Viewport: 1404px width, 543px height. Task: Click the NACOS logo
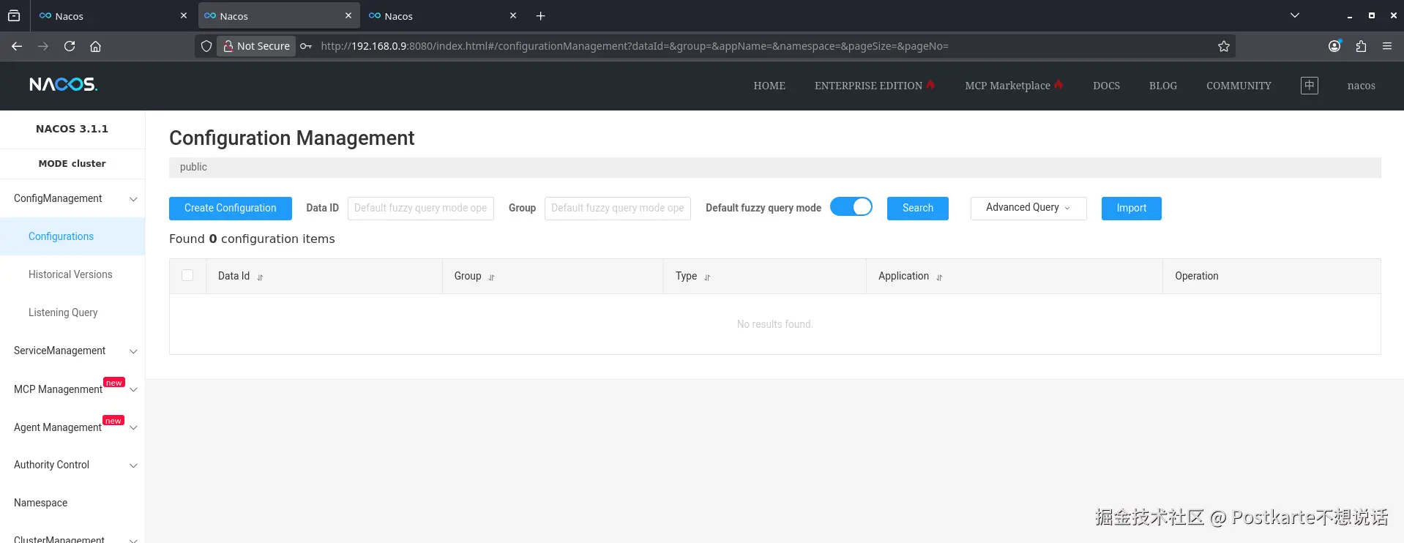pos(64,85)
